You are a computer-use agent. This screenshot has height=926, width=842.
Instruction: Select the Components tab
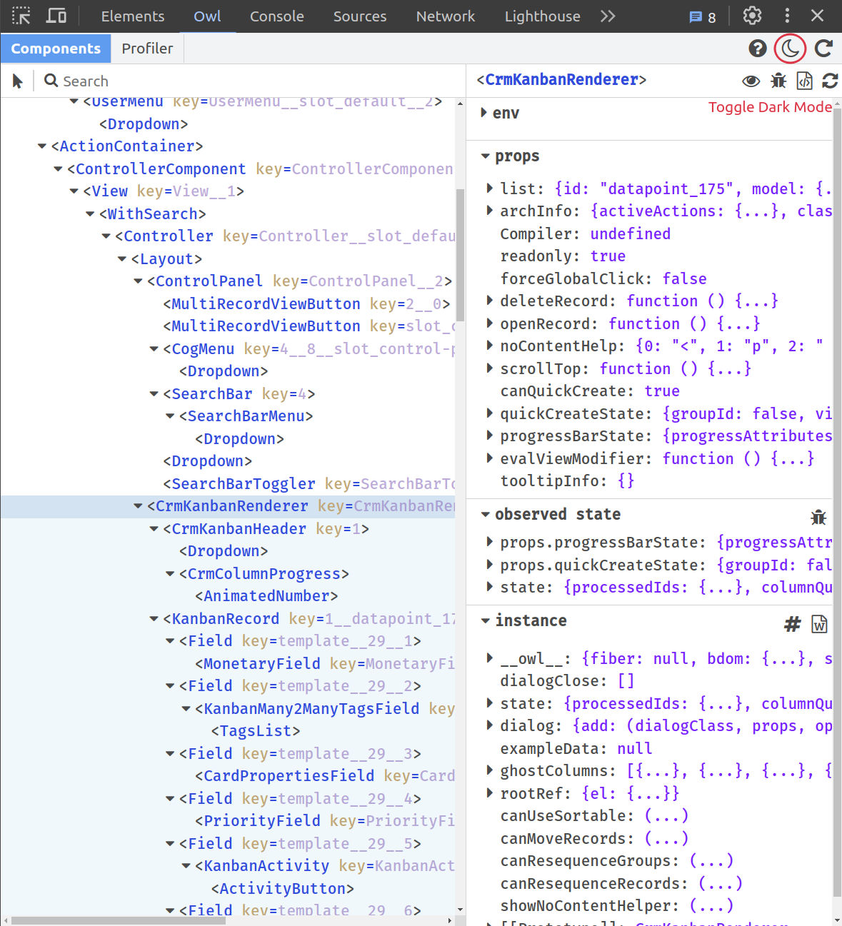[x=56, y=49]
